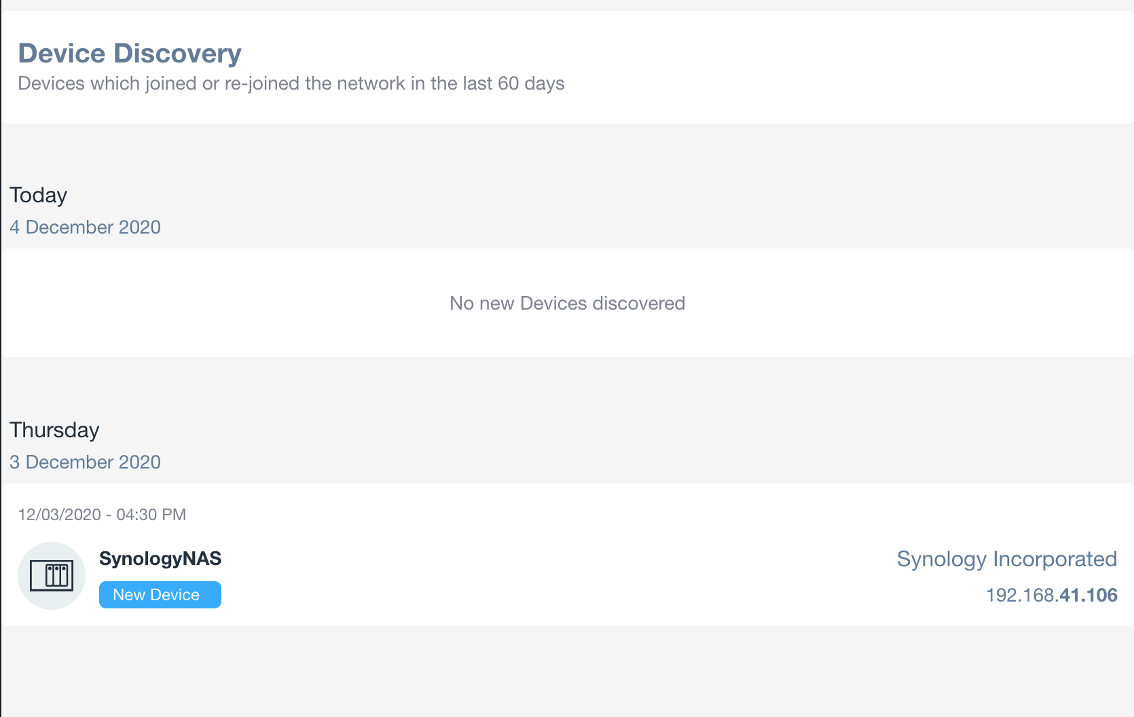Select the 12/03/2020 - 04:30 PM timestamp
The image size is (1134, 717).
pos(103,515)
